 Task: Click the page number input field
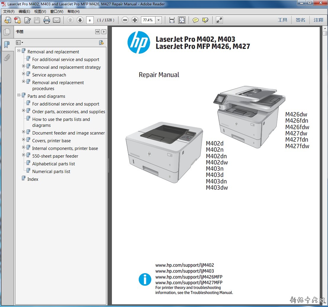click(x=90, y=20)
